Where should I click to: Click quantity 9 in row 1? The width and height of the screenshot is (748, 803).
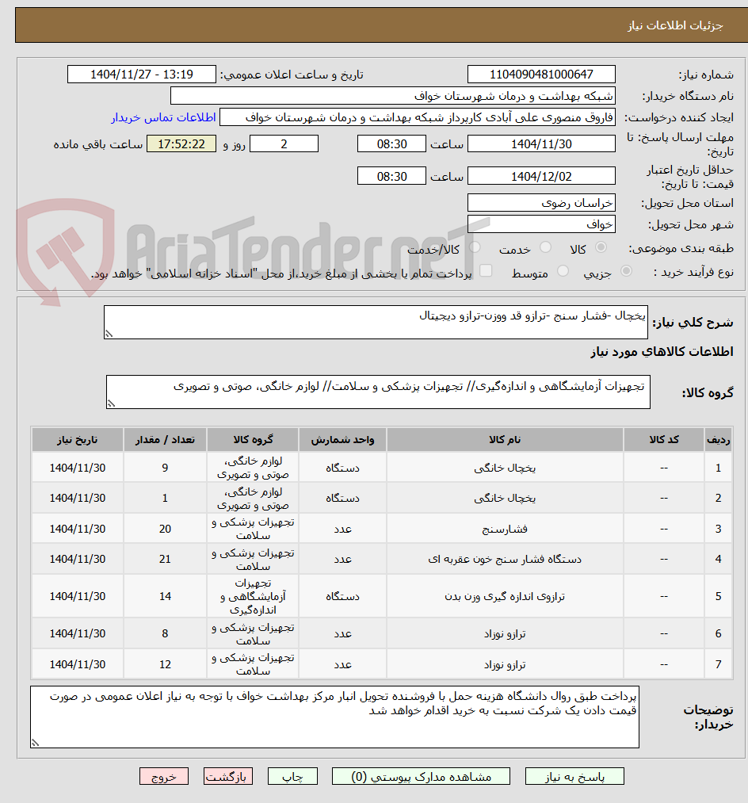click(165, 468)
